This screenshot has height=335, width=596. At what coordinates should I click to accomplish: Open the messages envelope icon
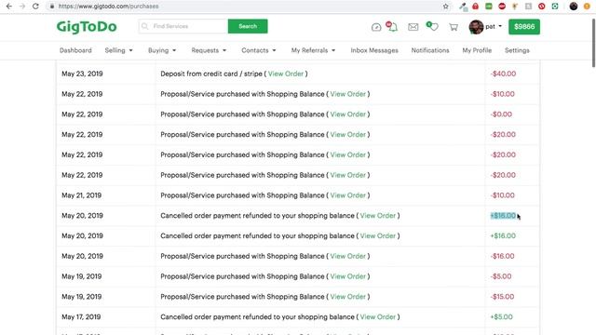[413, 27]
